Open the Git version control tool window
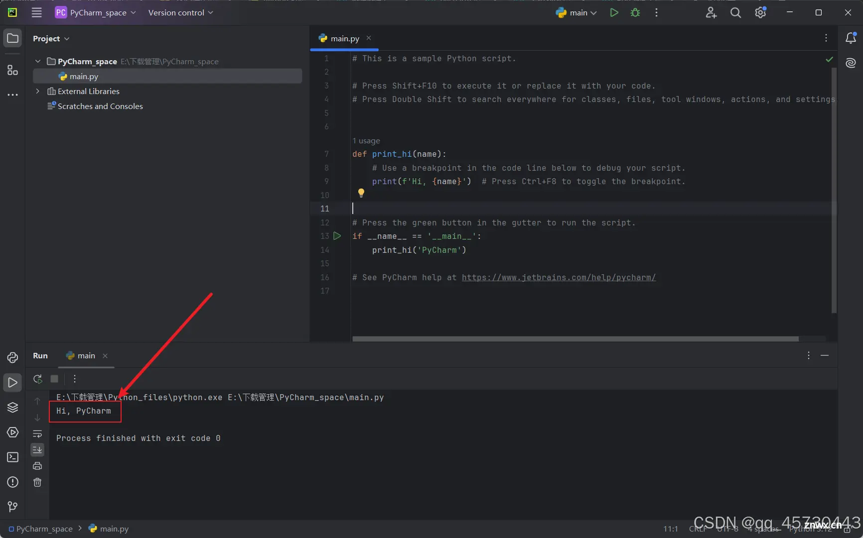863x538 pixels. tap(12, 507)
